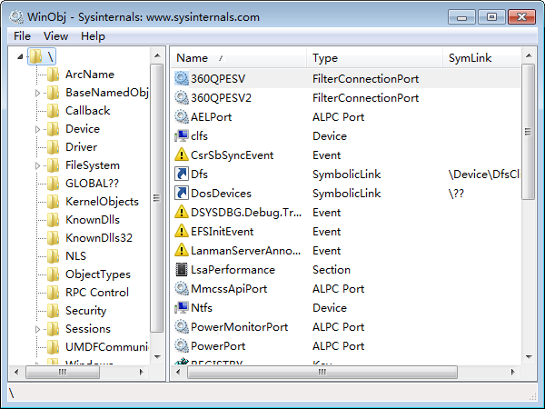Click the LsaPerformance section icon
Screen dimensions: 545x409
coord(182,270)
